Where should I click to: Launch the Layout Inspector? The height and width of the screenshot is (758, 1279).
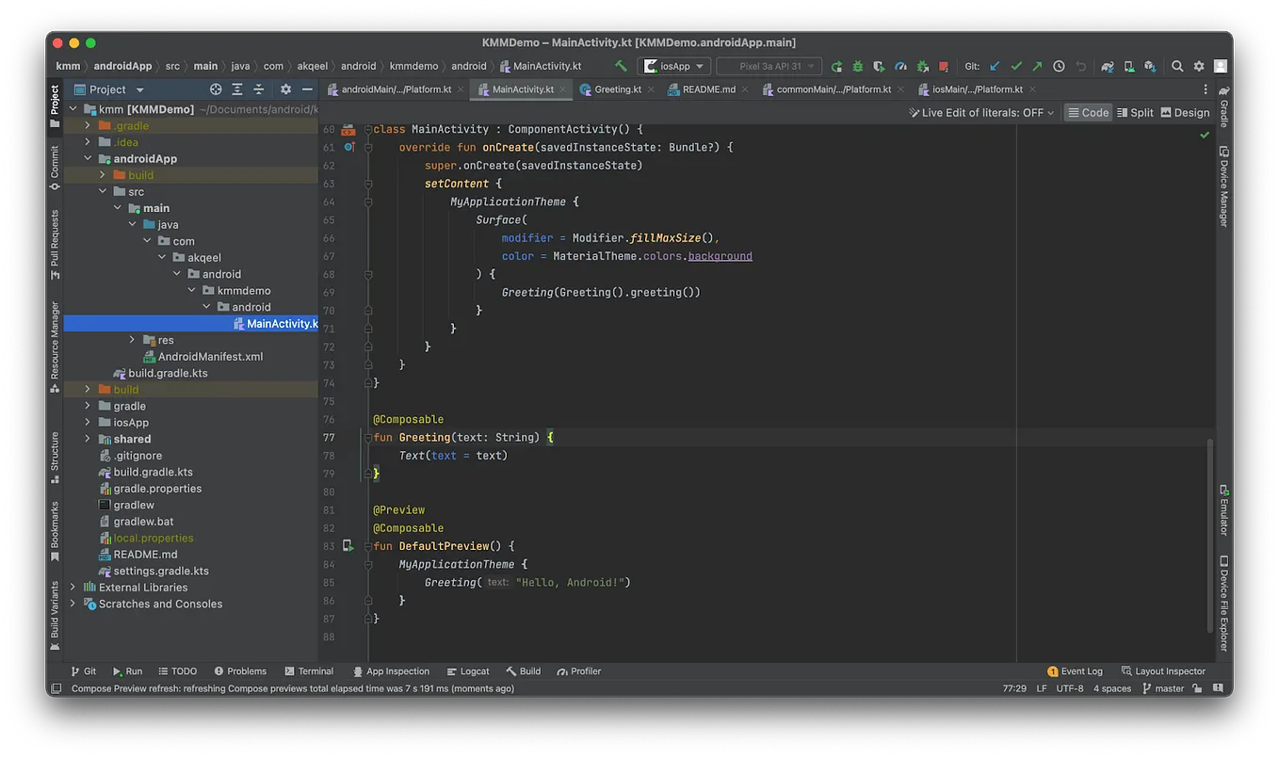click(1168, 670)
